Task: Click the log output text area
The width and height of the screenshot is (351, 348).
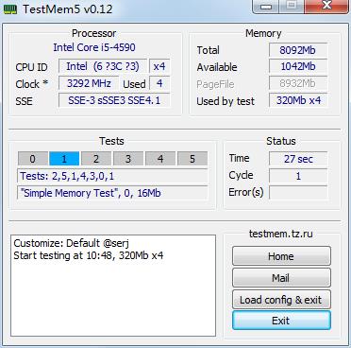Action: click(x=113, y=286)
